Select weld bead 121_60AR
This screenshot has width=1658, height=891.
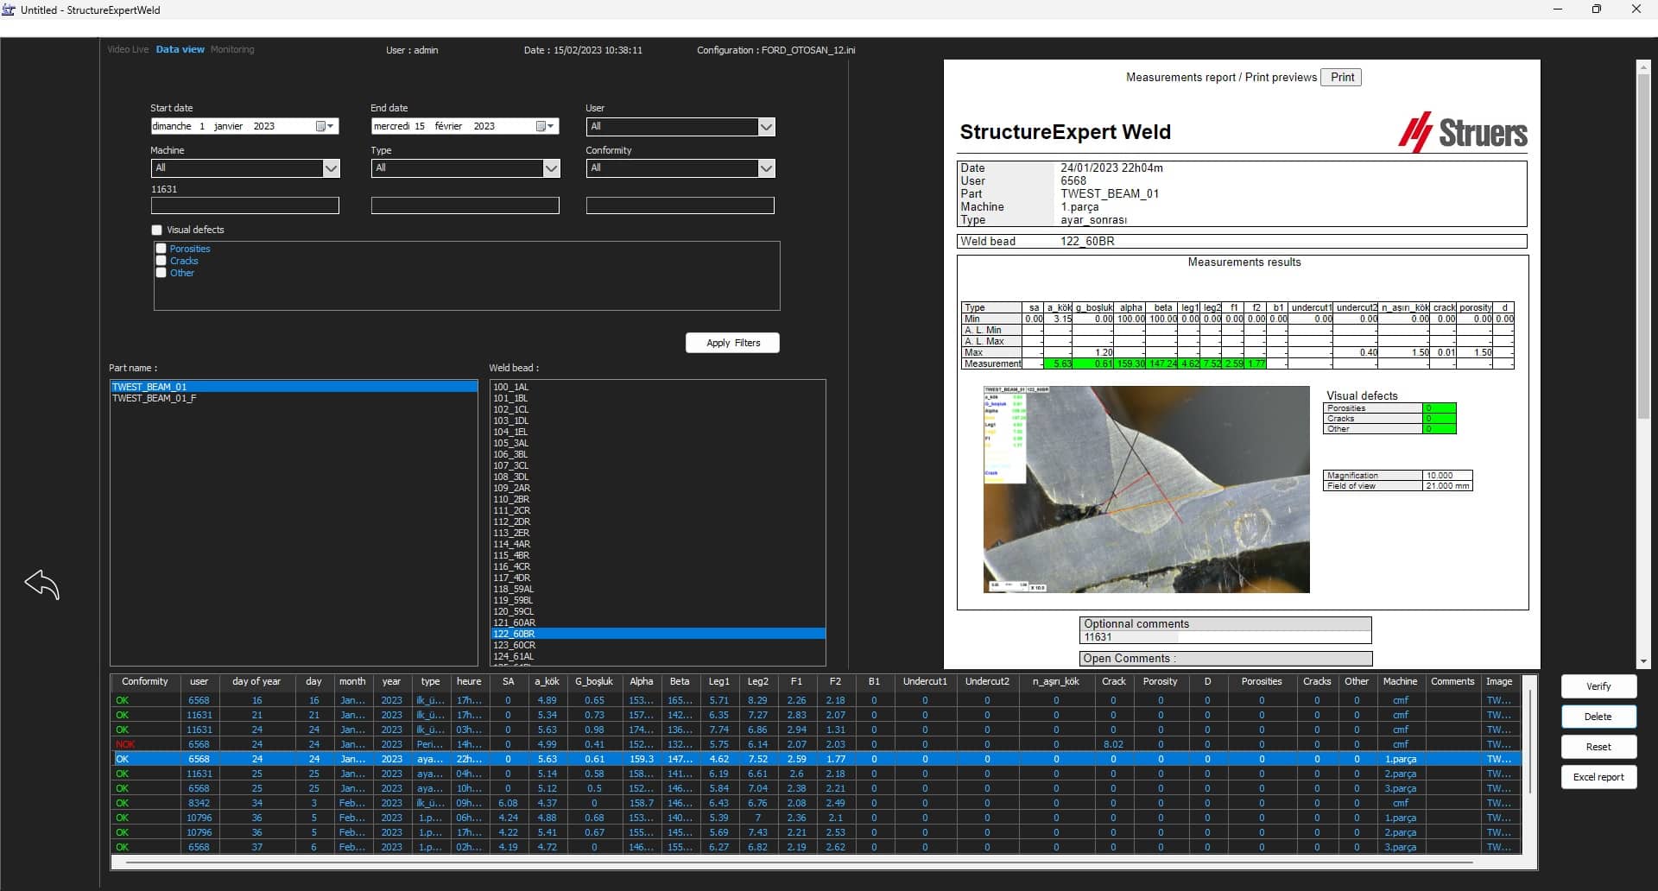657,622
